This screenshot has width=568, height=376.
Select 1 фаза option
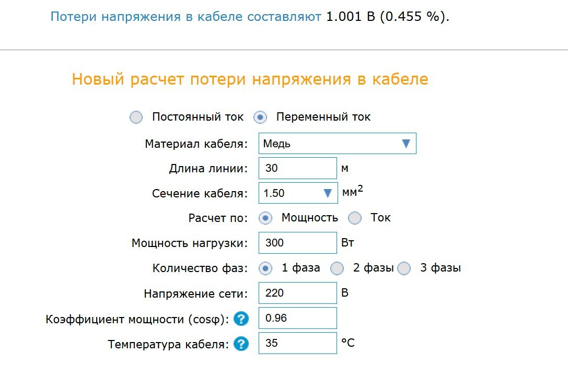click(265, 268)
